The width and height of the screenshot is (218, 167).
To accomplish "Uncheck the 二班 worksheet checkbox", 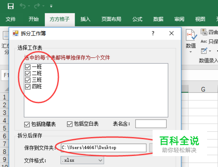I will (x=27, y=73).
